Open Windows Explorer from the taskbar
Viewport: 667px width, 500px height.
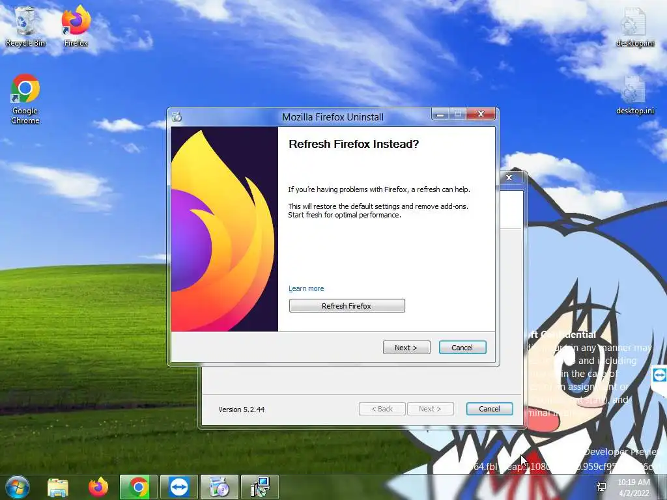pos(58,487)
